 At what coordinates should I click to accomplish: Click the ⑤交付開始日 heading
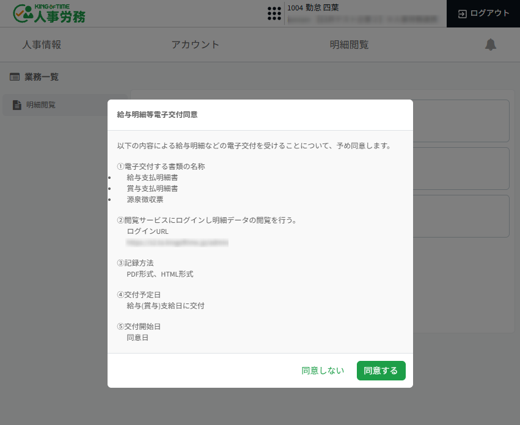(139, 327)
